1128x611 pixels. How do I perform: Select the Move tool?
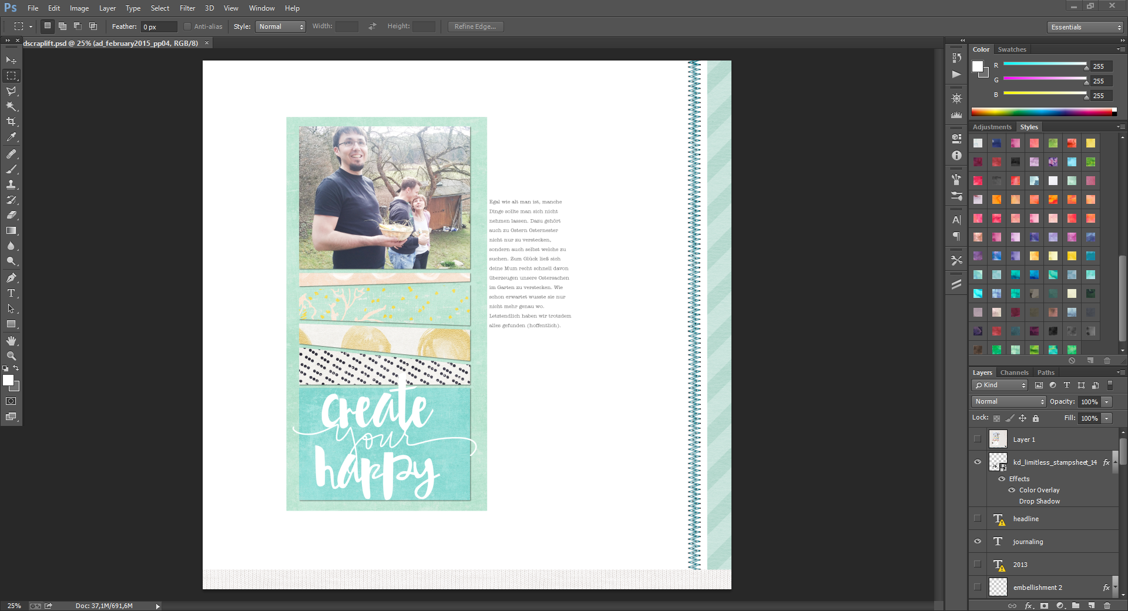tap(11, 61)
